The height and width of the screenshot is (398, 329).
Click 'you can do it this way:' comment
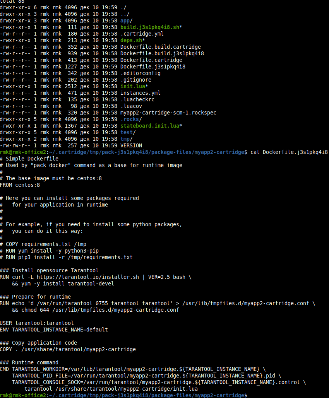pyautogui.click(x=41, y=231)
